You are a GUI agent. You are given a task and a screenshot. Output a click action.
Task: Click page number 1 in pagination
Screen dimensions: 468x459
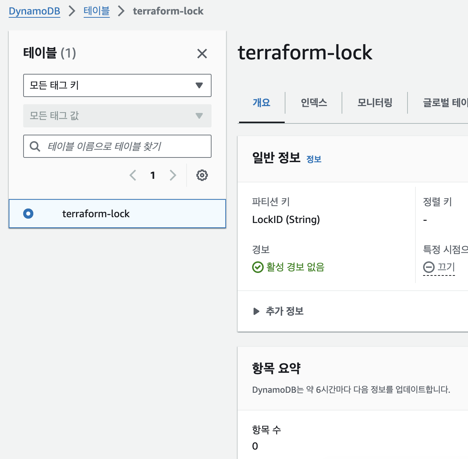click(x=153, y=176)
